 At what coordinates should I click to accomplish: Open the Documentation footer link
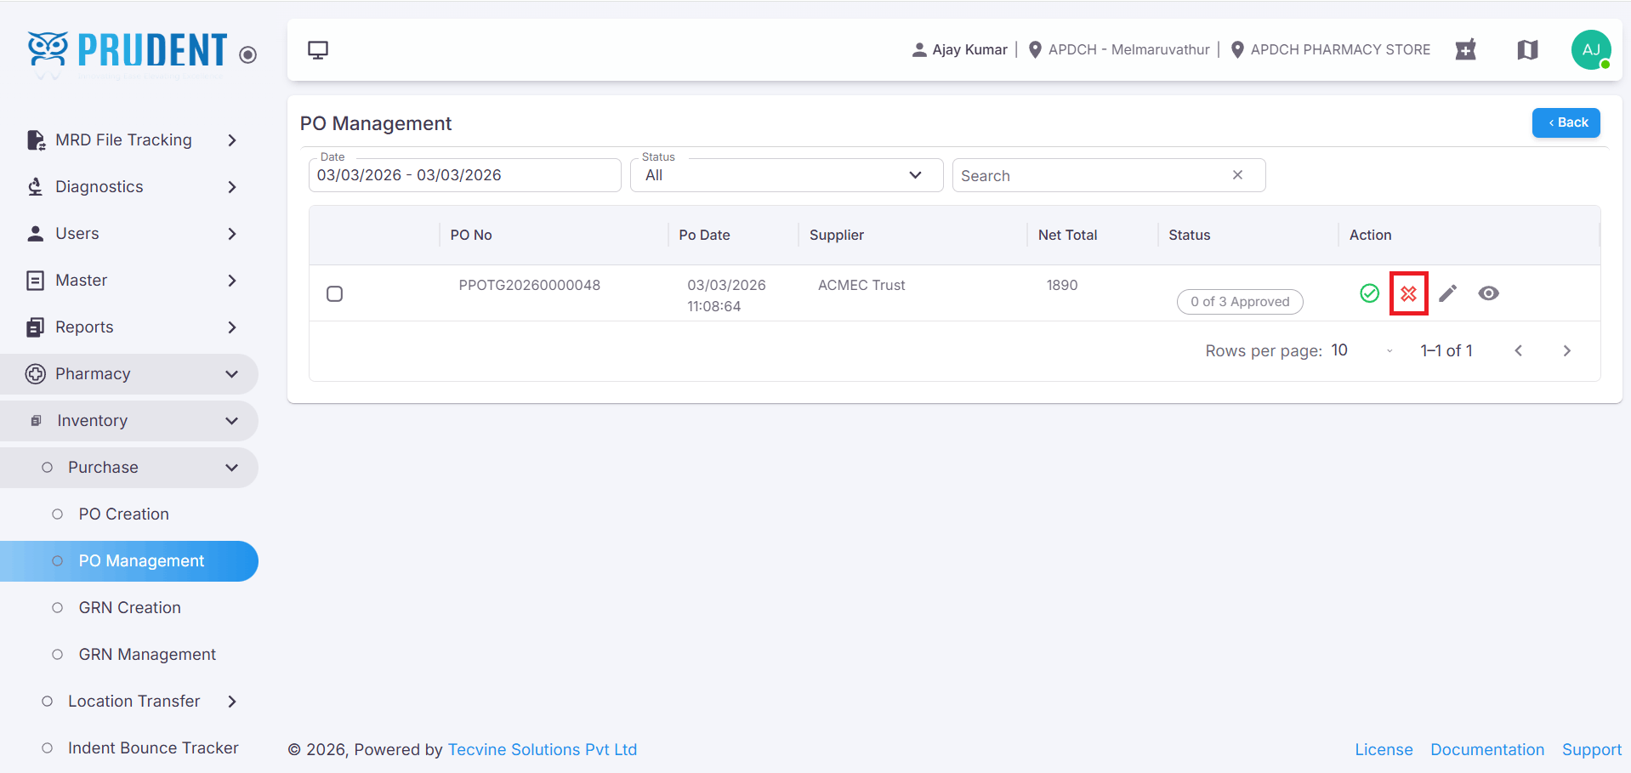1487,749
